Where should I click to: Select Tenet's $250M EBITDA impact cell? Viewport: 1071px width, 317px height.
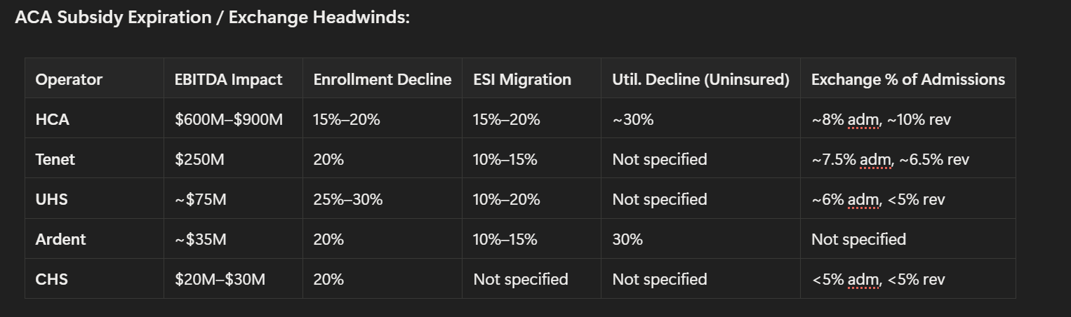tap(201, 159)
